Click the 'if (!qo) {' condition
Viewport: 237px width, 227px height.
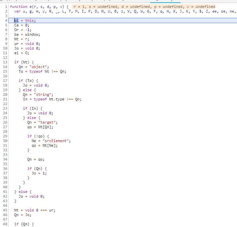tap(38, 136)
